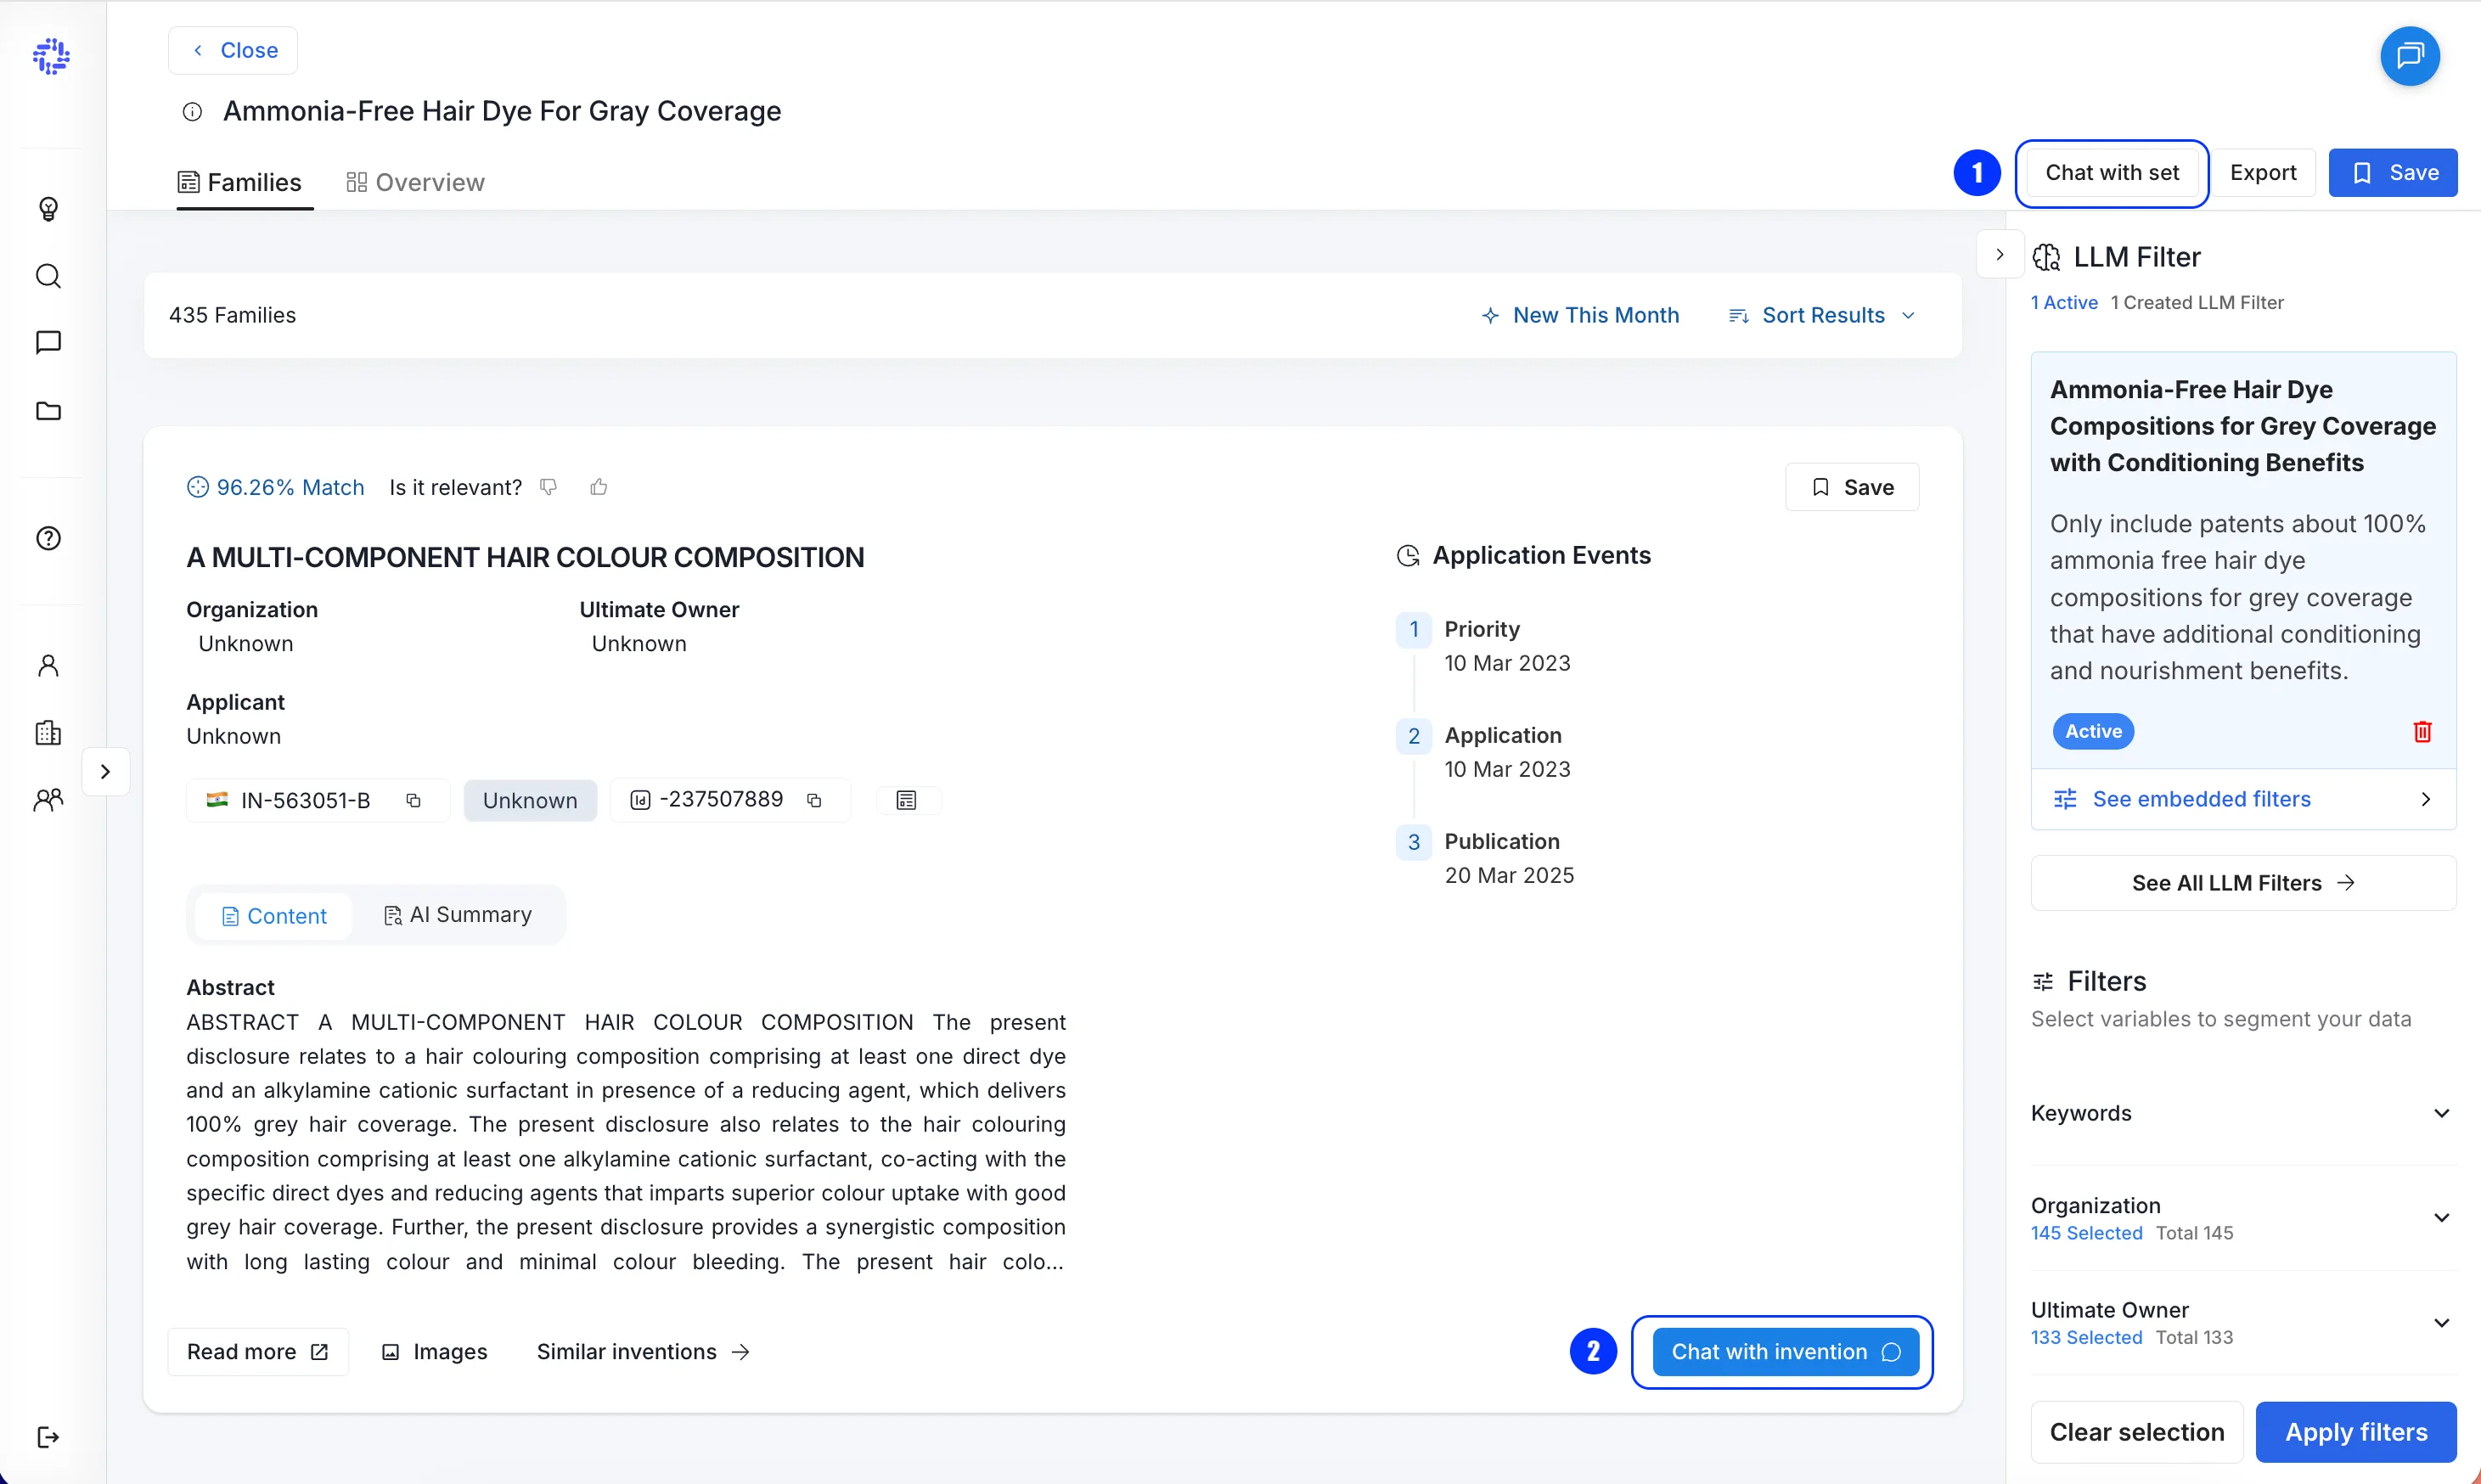The image size is (2481, 1484).
Task: Collapse the LLM Filter right panel
Action: (x=1999, y=255)
